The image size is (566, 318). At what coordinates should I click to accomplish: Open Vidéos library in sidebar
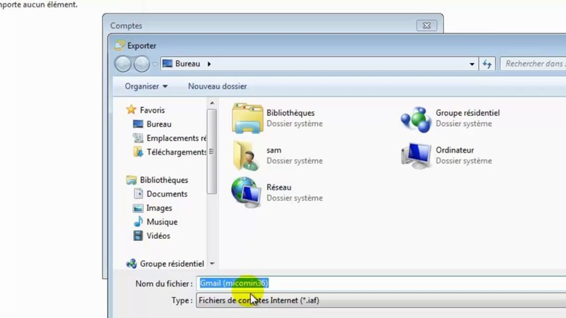(x=158, y=236)
